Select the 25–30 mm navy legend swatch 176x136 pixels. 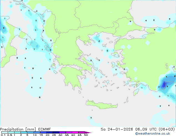point(56,132)
